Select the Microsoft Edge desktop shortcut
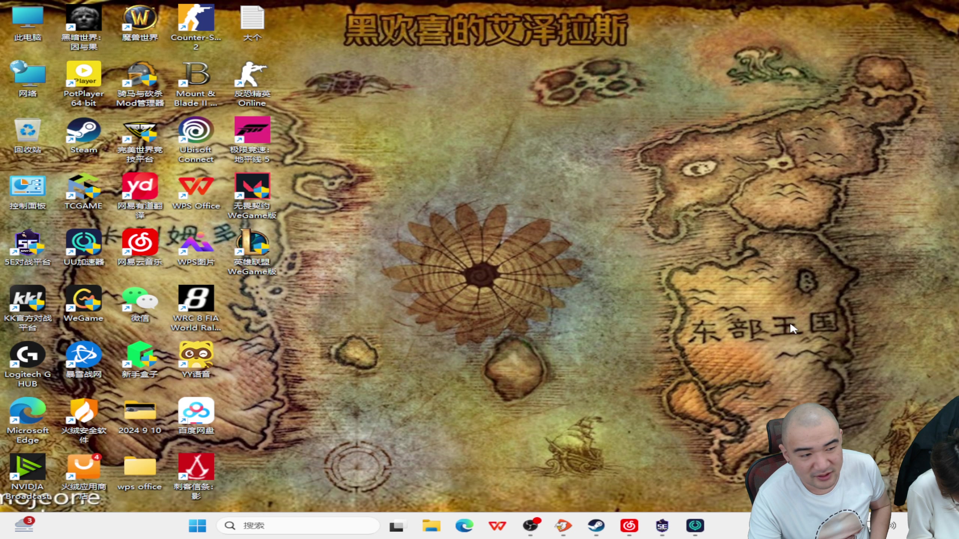The height and width of the screenshot is (539, 959). [x=28, y=420]
